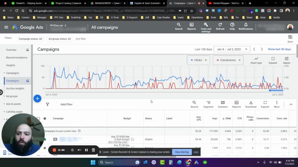The image size is (298, 167).
Task: Open the Notifications bell
Action: pyautogui.click(x=246, y=26)
